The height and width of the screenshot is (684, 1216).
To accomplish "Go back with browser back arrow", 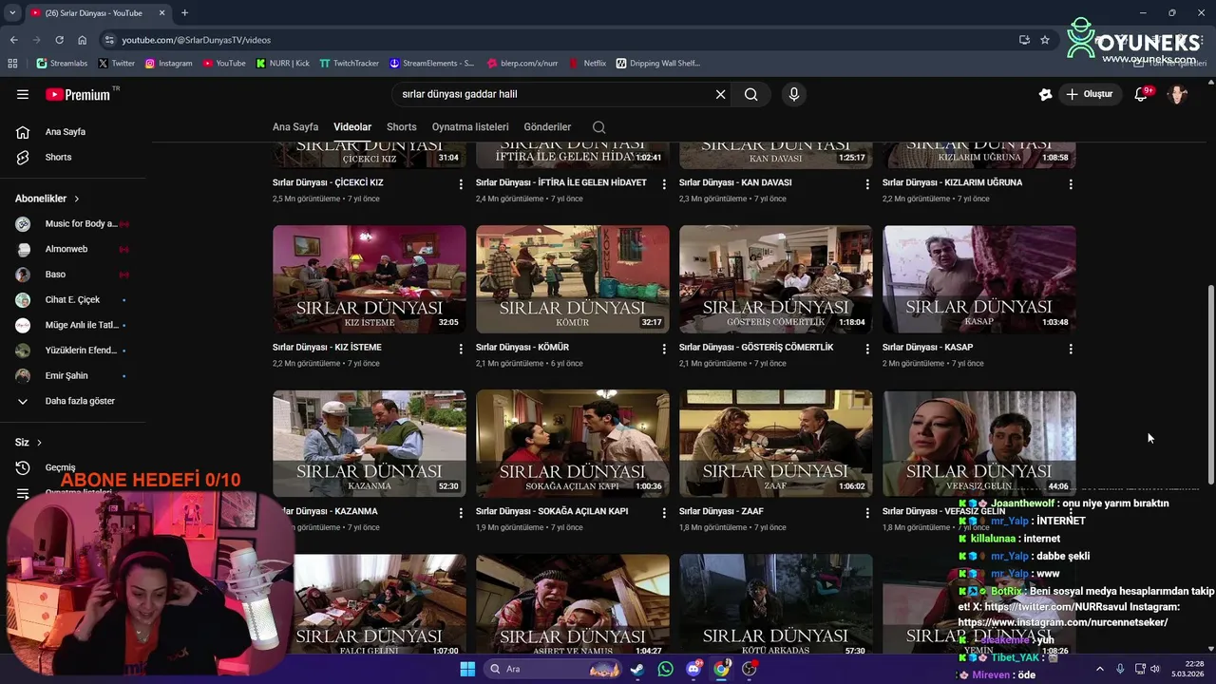I will tap(13, 40).
